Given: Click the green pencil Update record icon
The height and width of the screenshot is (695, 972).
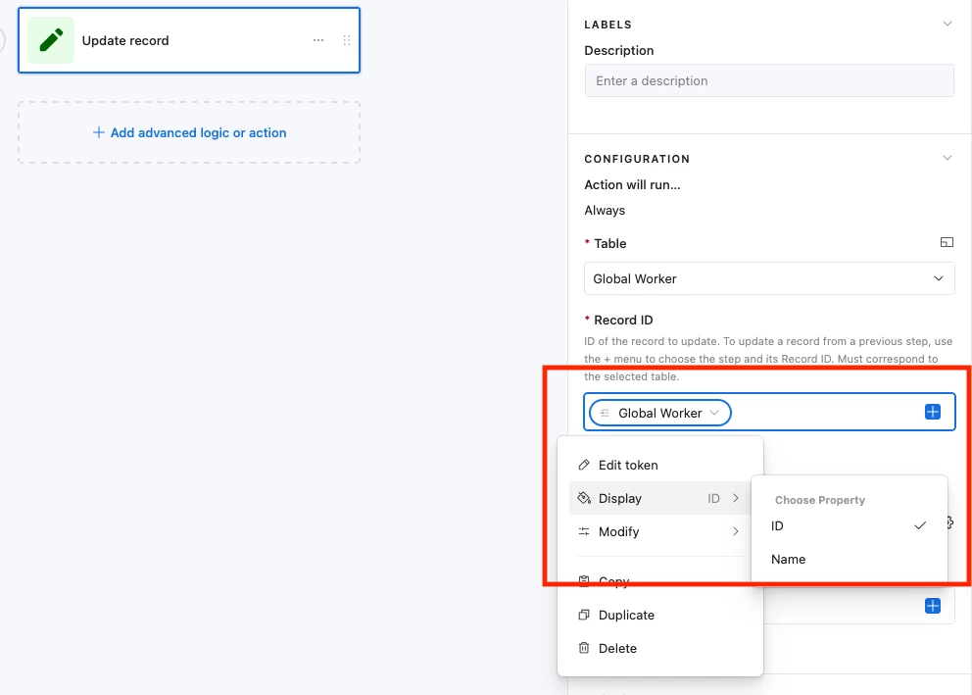Looking at the screenshot, I should 51,40.
